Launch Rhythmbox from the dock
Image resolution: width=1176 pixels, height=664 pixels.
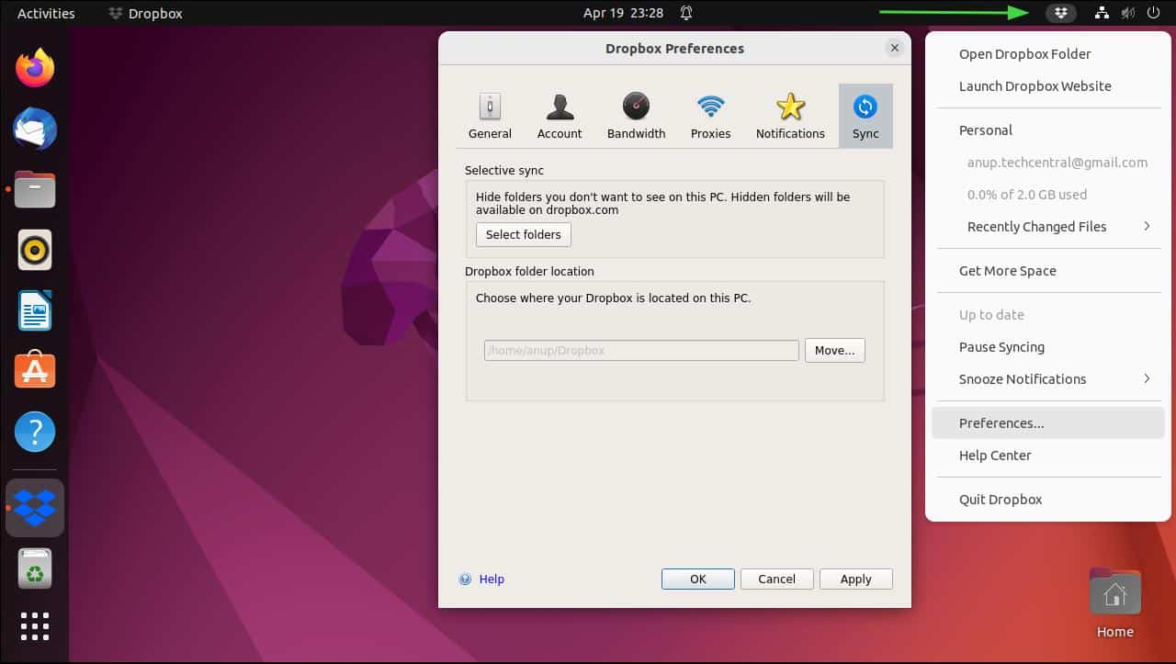click(35, 250)
